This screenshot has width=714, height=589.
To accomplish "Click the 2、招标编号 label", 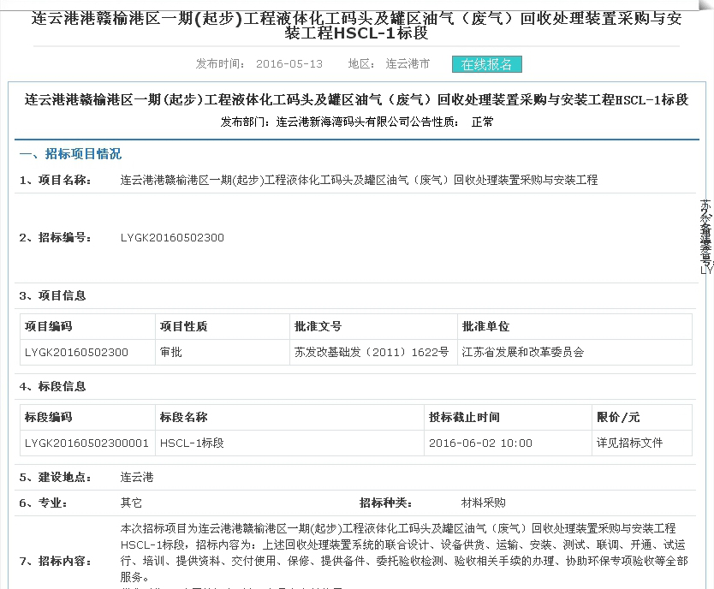I will [55, 238].
